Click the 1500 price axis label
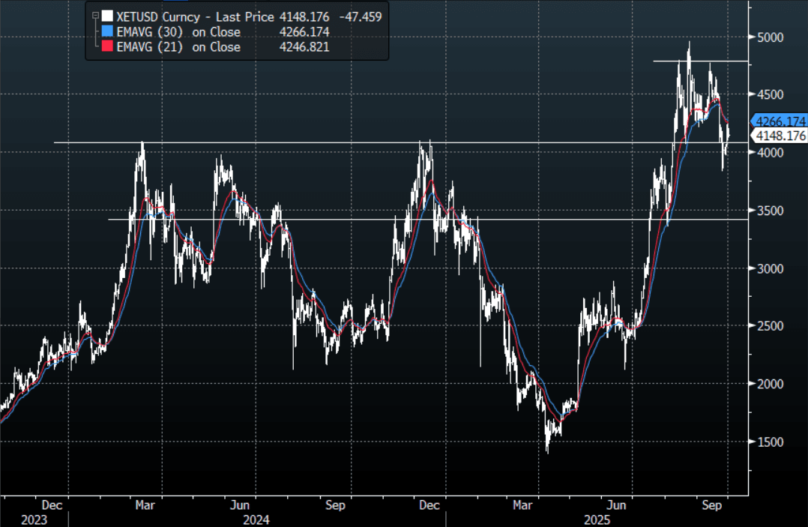Screen dimensions: 808x527 769,442
